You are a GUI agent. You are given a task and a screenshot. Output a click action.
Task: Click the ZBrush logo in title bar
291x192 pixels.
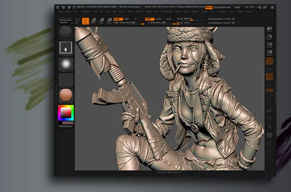pos(74,7)
